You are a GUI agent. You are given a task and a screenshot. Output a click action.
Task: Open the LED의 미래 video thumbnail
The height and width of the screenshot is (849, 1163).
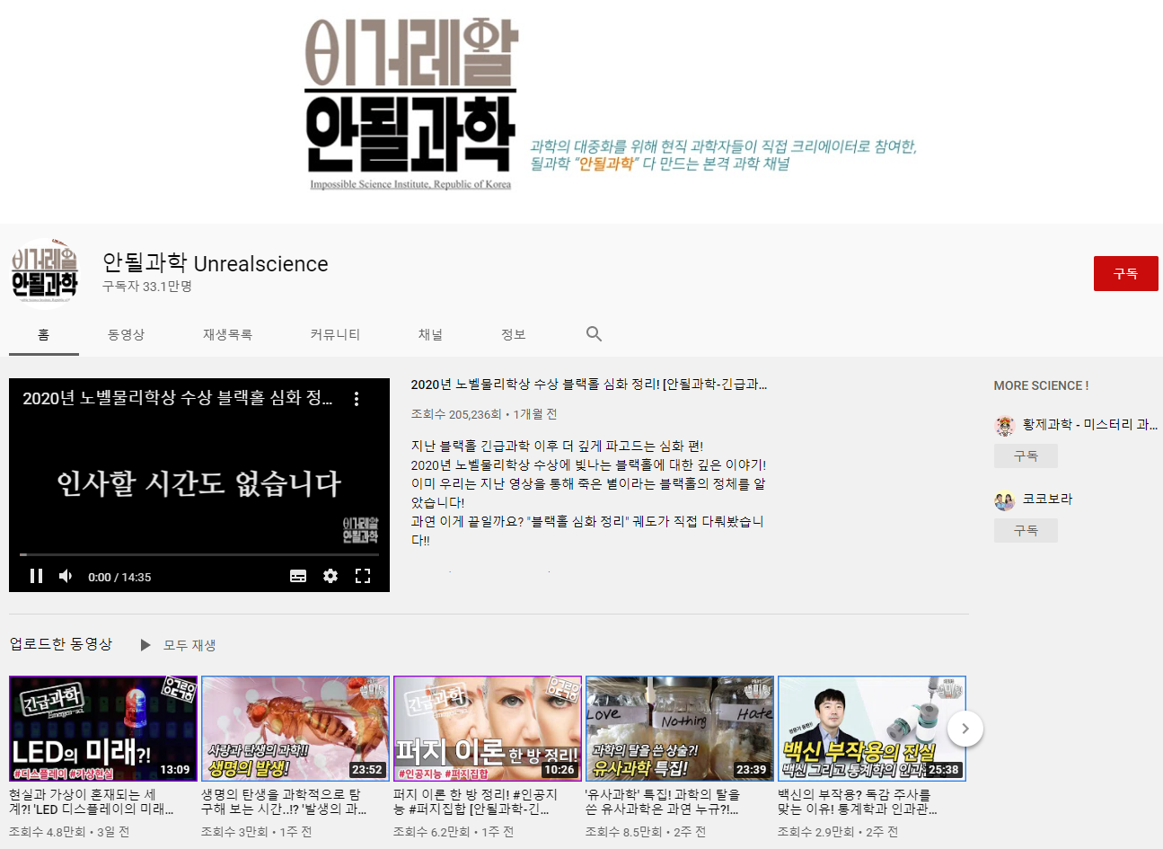(x=103, y=729)
